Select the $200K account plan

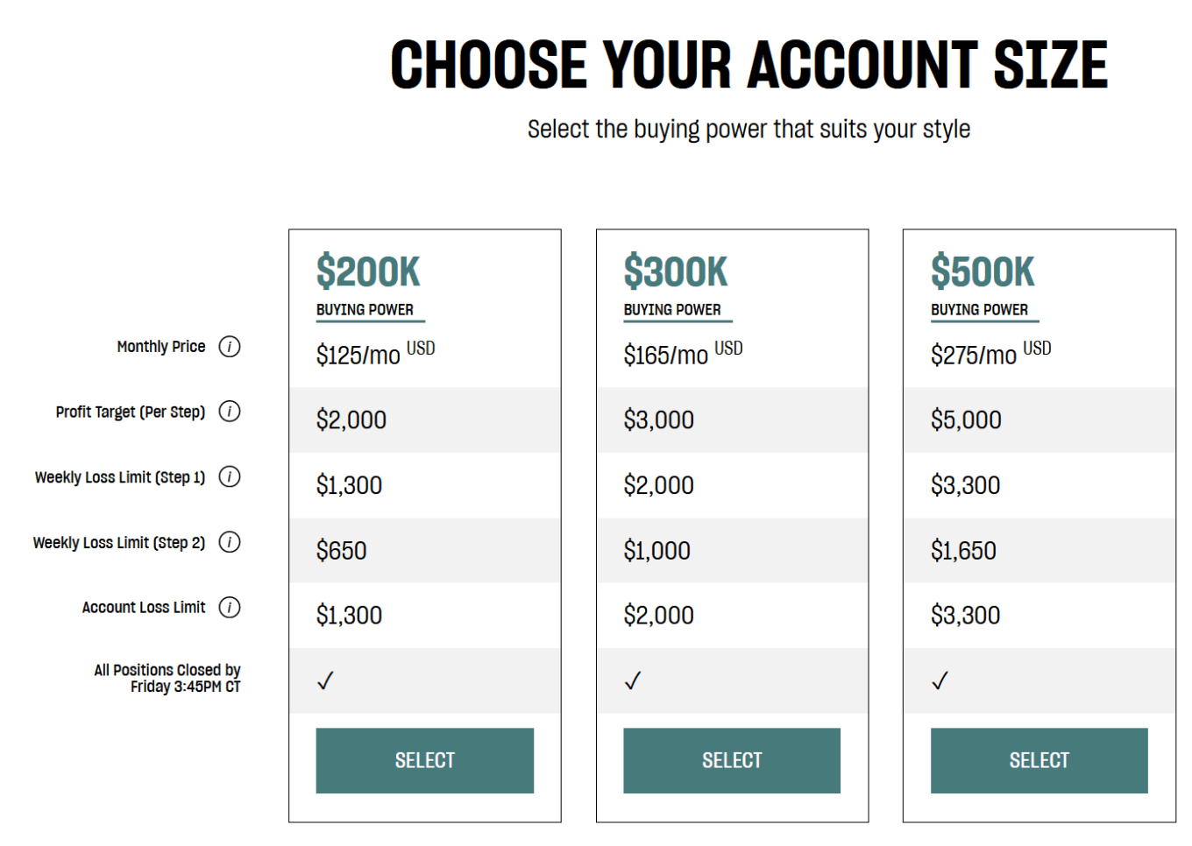pyautogui.click(x=424, y=760)
